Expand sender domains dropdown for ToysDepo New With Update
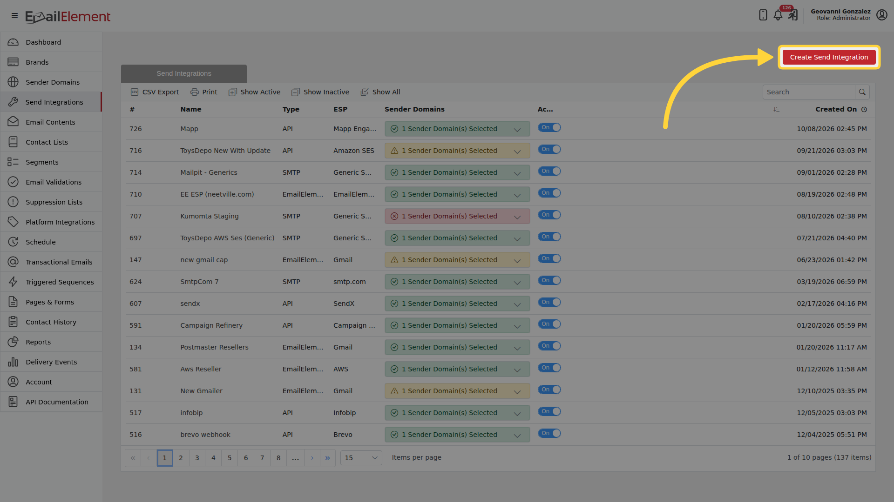 click(457, 151)
